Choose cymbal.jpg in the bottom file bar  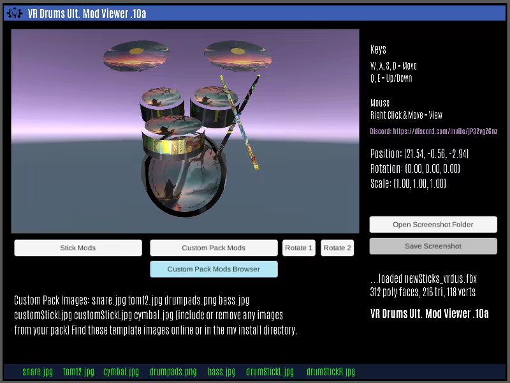pos(121,372)
